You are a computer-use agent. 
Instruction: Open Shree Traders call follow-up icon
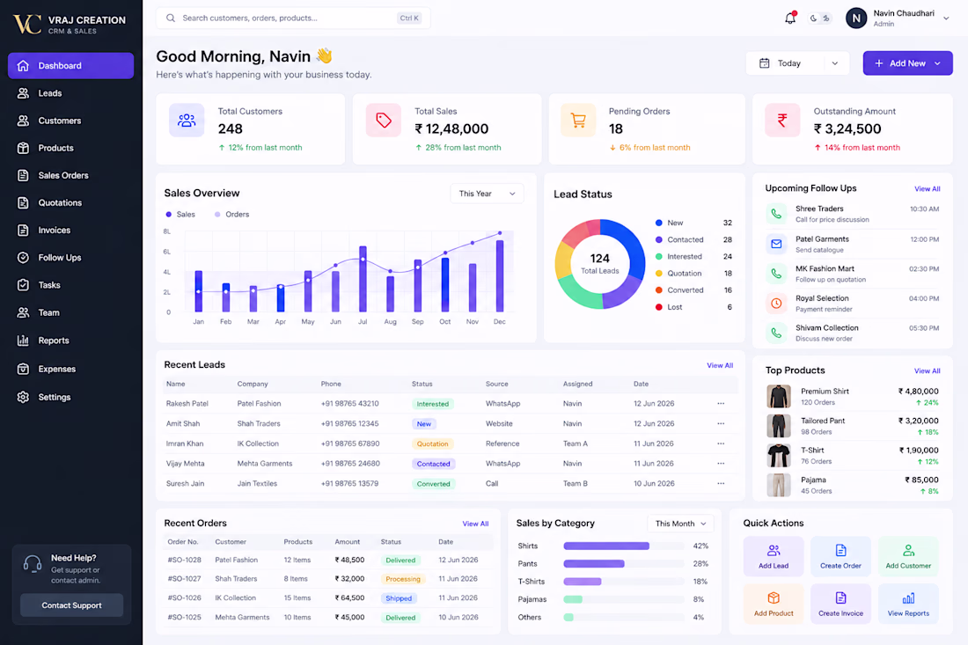(777, 214)
